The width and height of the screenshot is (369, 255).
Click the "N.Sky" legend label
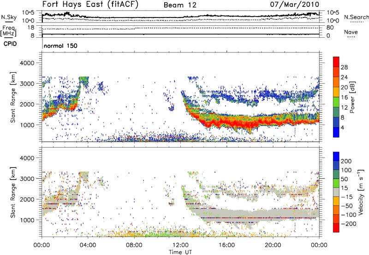coord(9,17)
